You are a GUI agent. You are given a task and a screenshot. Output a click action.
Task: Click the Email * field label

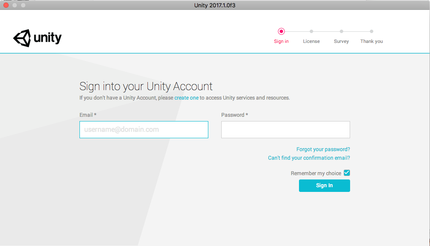(x=88, y=115)
